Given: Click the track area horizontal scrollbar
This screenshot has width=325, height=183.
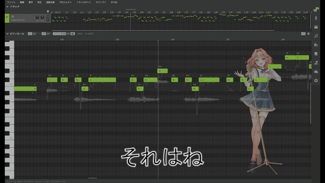Looking at the screenshot, I should [163, 30].
